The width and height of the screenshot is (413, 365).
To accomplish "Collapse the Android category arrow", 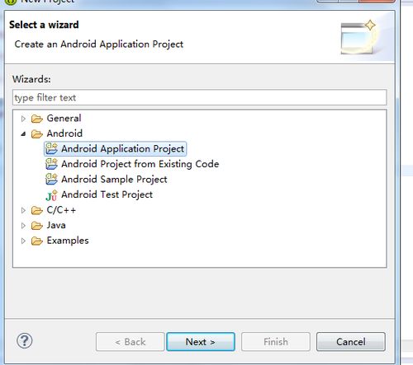I will [23, 134].
